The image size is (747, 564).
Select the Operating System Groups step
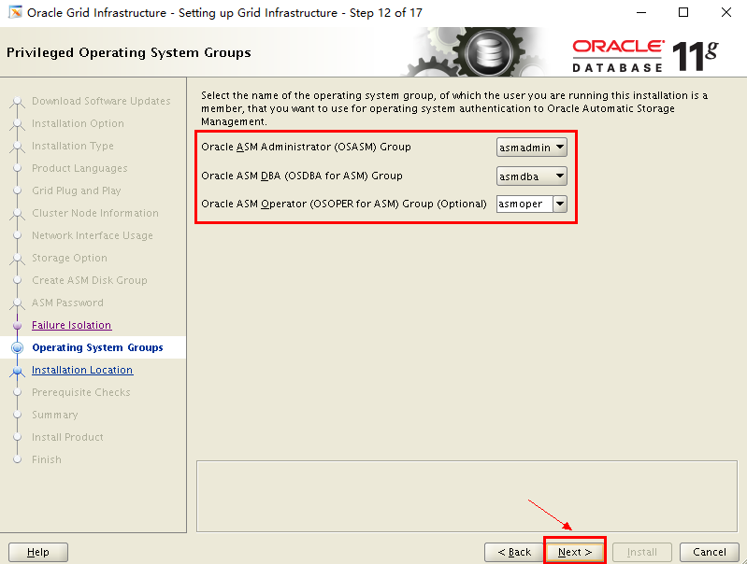pos(97,347)
